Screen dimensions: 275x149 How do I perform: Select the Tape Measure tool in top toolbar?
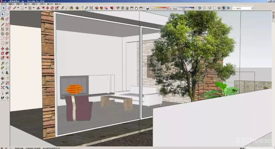tap(62, 8)
